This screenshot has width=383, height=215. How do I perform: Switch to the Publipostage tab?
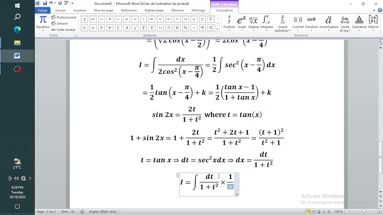(x=154, y=10)
